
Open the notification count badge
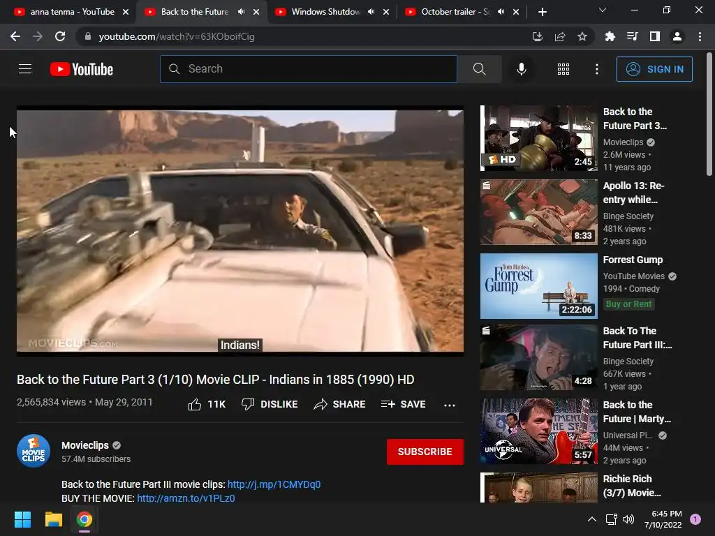[x=695, y=519]
